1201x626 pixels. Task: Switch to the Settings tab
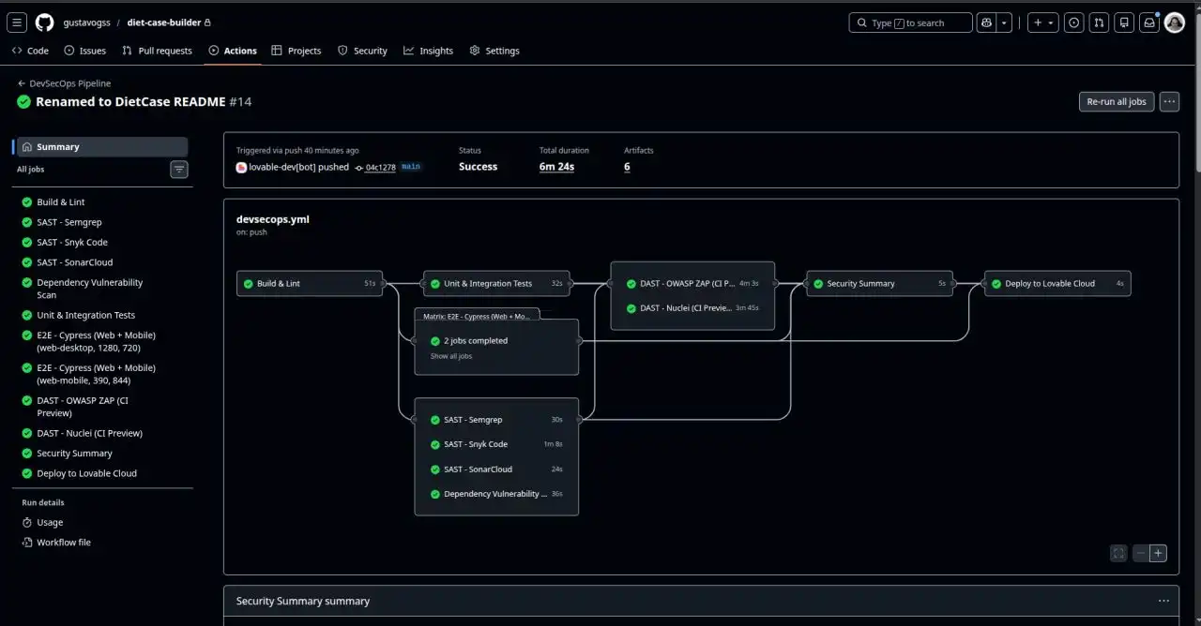[x=494, y=51]
